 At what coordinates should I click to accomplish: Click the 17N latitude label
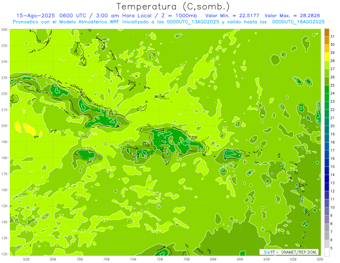[x=4, y=174]
